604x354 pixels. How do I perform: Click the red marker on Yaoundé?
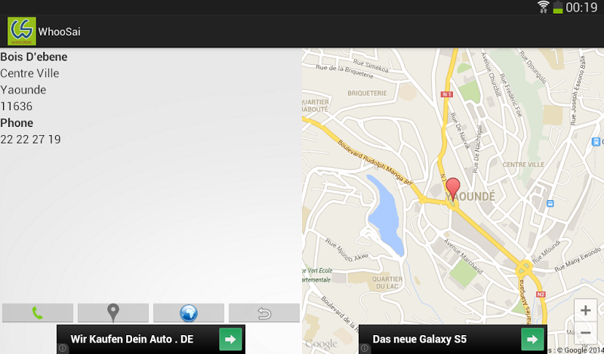pos(453,189)
